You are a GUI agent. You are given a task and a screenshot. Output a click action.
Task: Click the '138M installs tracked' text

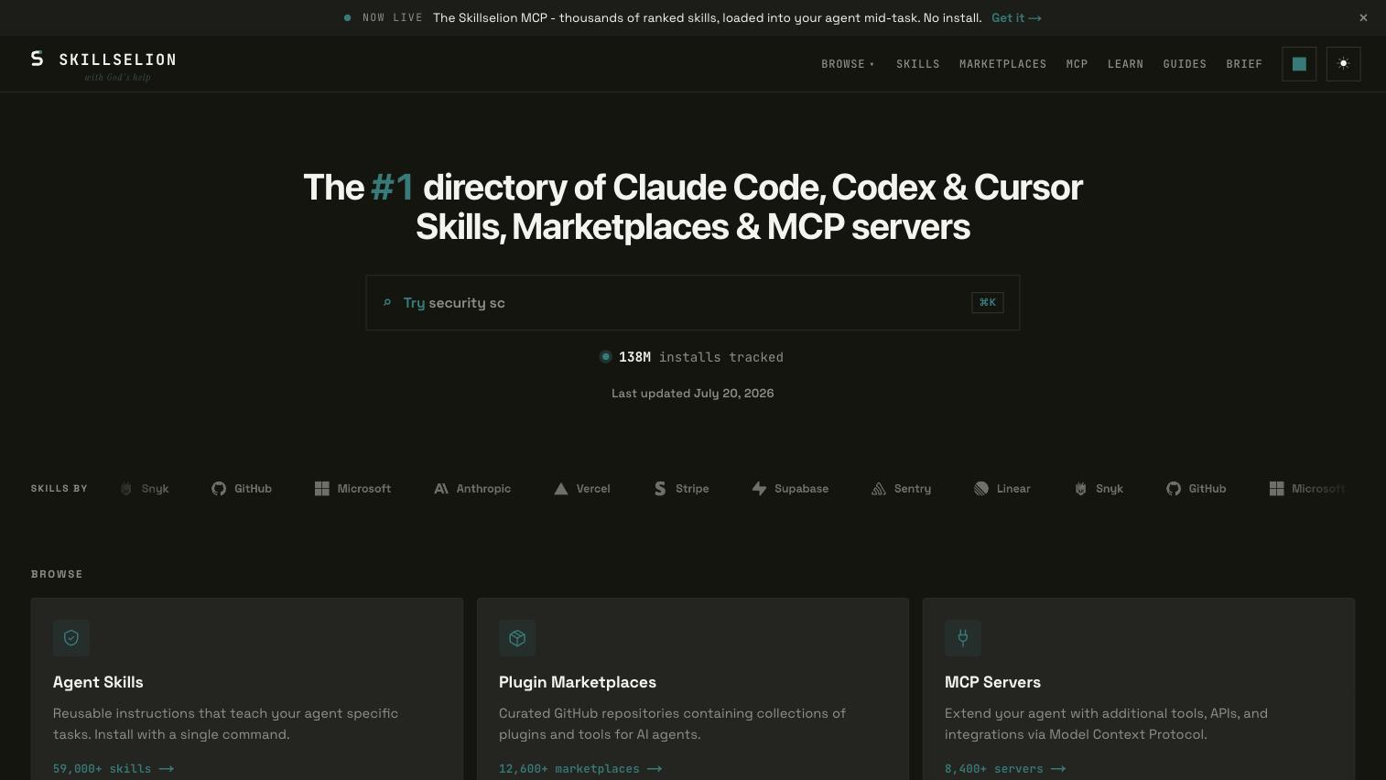(701, 357)
